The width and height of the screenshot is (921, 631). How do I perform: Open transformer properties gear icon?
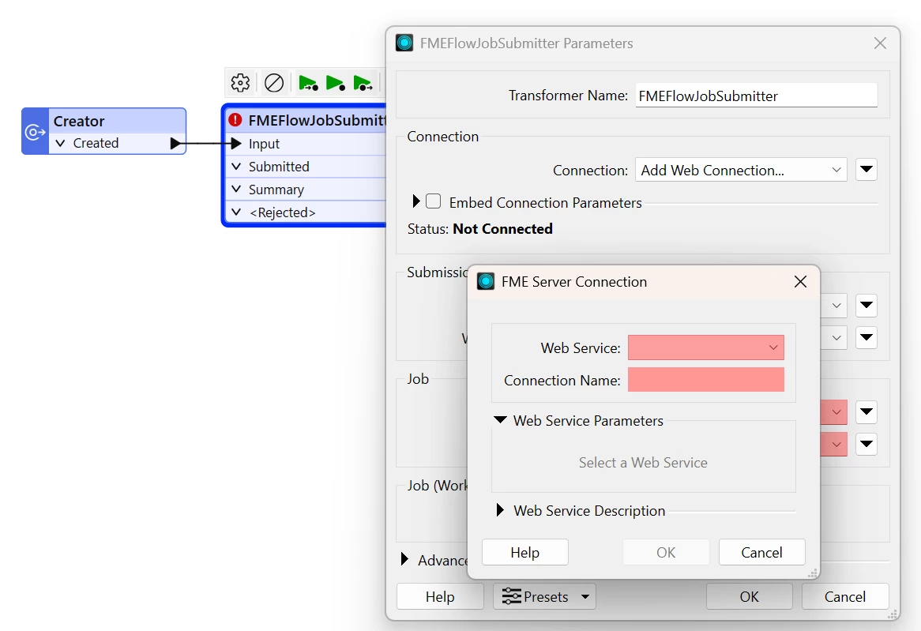(240, 83)
